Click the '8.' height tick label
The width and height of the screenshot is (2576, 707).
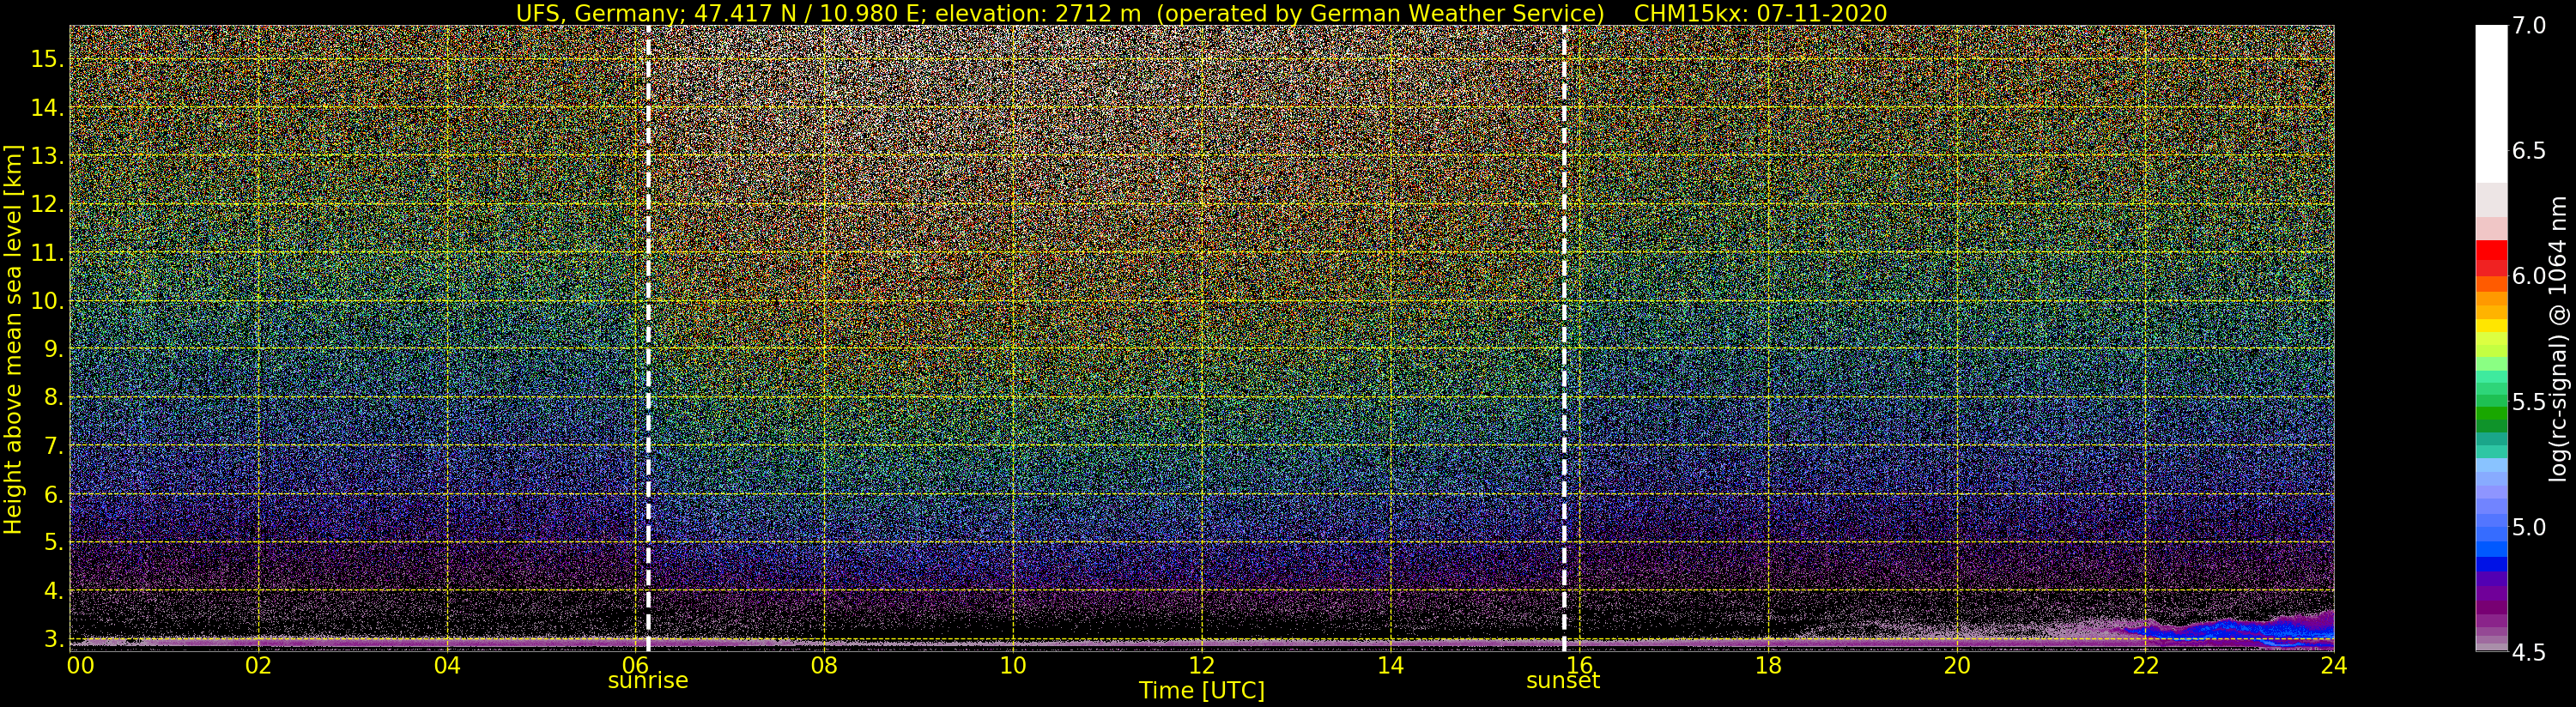52,397
